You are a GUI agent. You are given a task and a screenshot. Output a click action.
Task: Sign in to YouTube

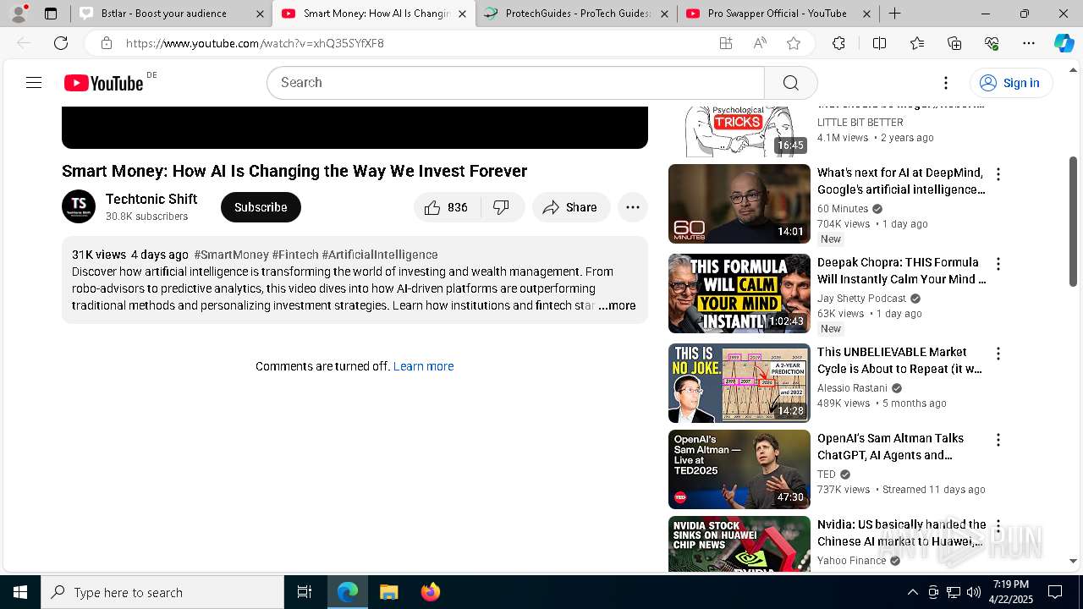coord(1010,83)
